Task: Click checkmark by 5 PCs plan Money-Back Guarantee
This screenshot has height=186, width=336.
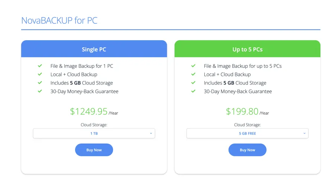Action: coord(193,92)
